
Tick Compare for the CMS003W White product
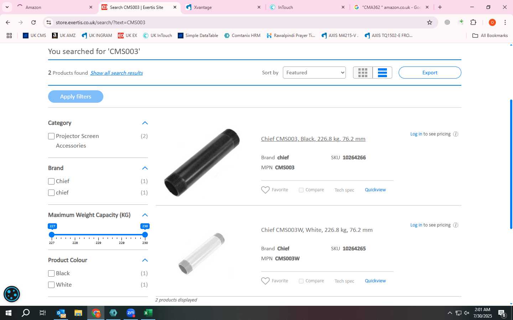point(301,281)
